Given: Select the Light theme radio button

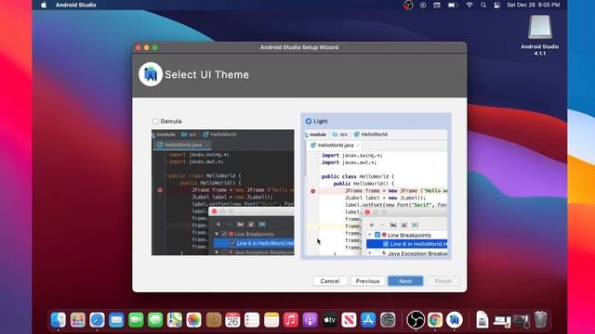Looking at the screenshot, I should click(x=309, y=122).
